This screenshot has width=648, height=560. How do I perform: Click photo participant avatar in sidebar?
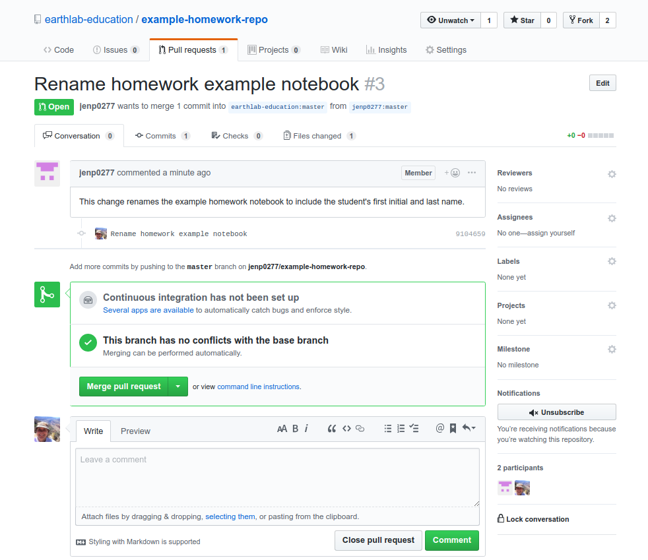coord(523,487)
